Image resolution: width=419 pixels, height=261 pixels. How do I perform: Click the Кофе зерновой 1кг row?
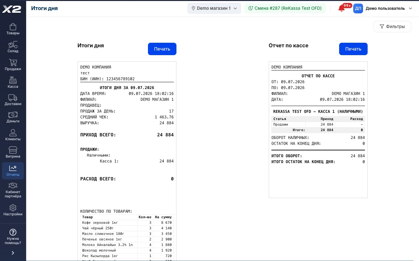[x=127, y=223]
